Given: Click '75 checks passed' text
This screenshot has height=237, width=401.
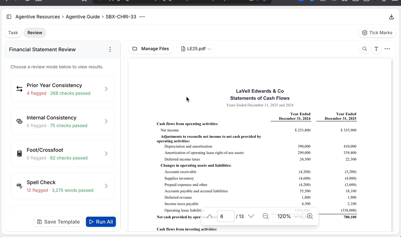Looking at the screenshot, I should 69,125.
